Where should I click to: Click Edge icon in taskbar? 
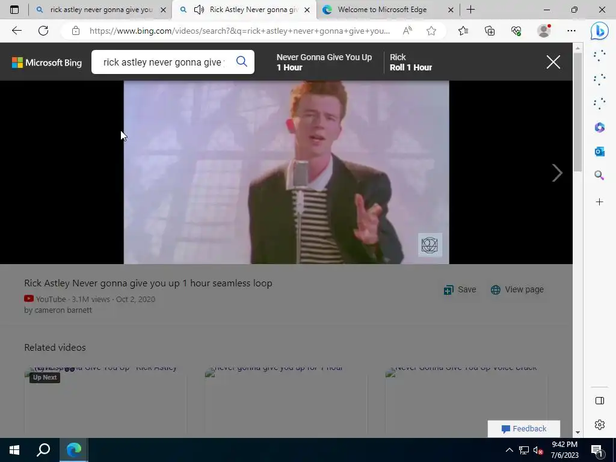73,450
